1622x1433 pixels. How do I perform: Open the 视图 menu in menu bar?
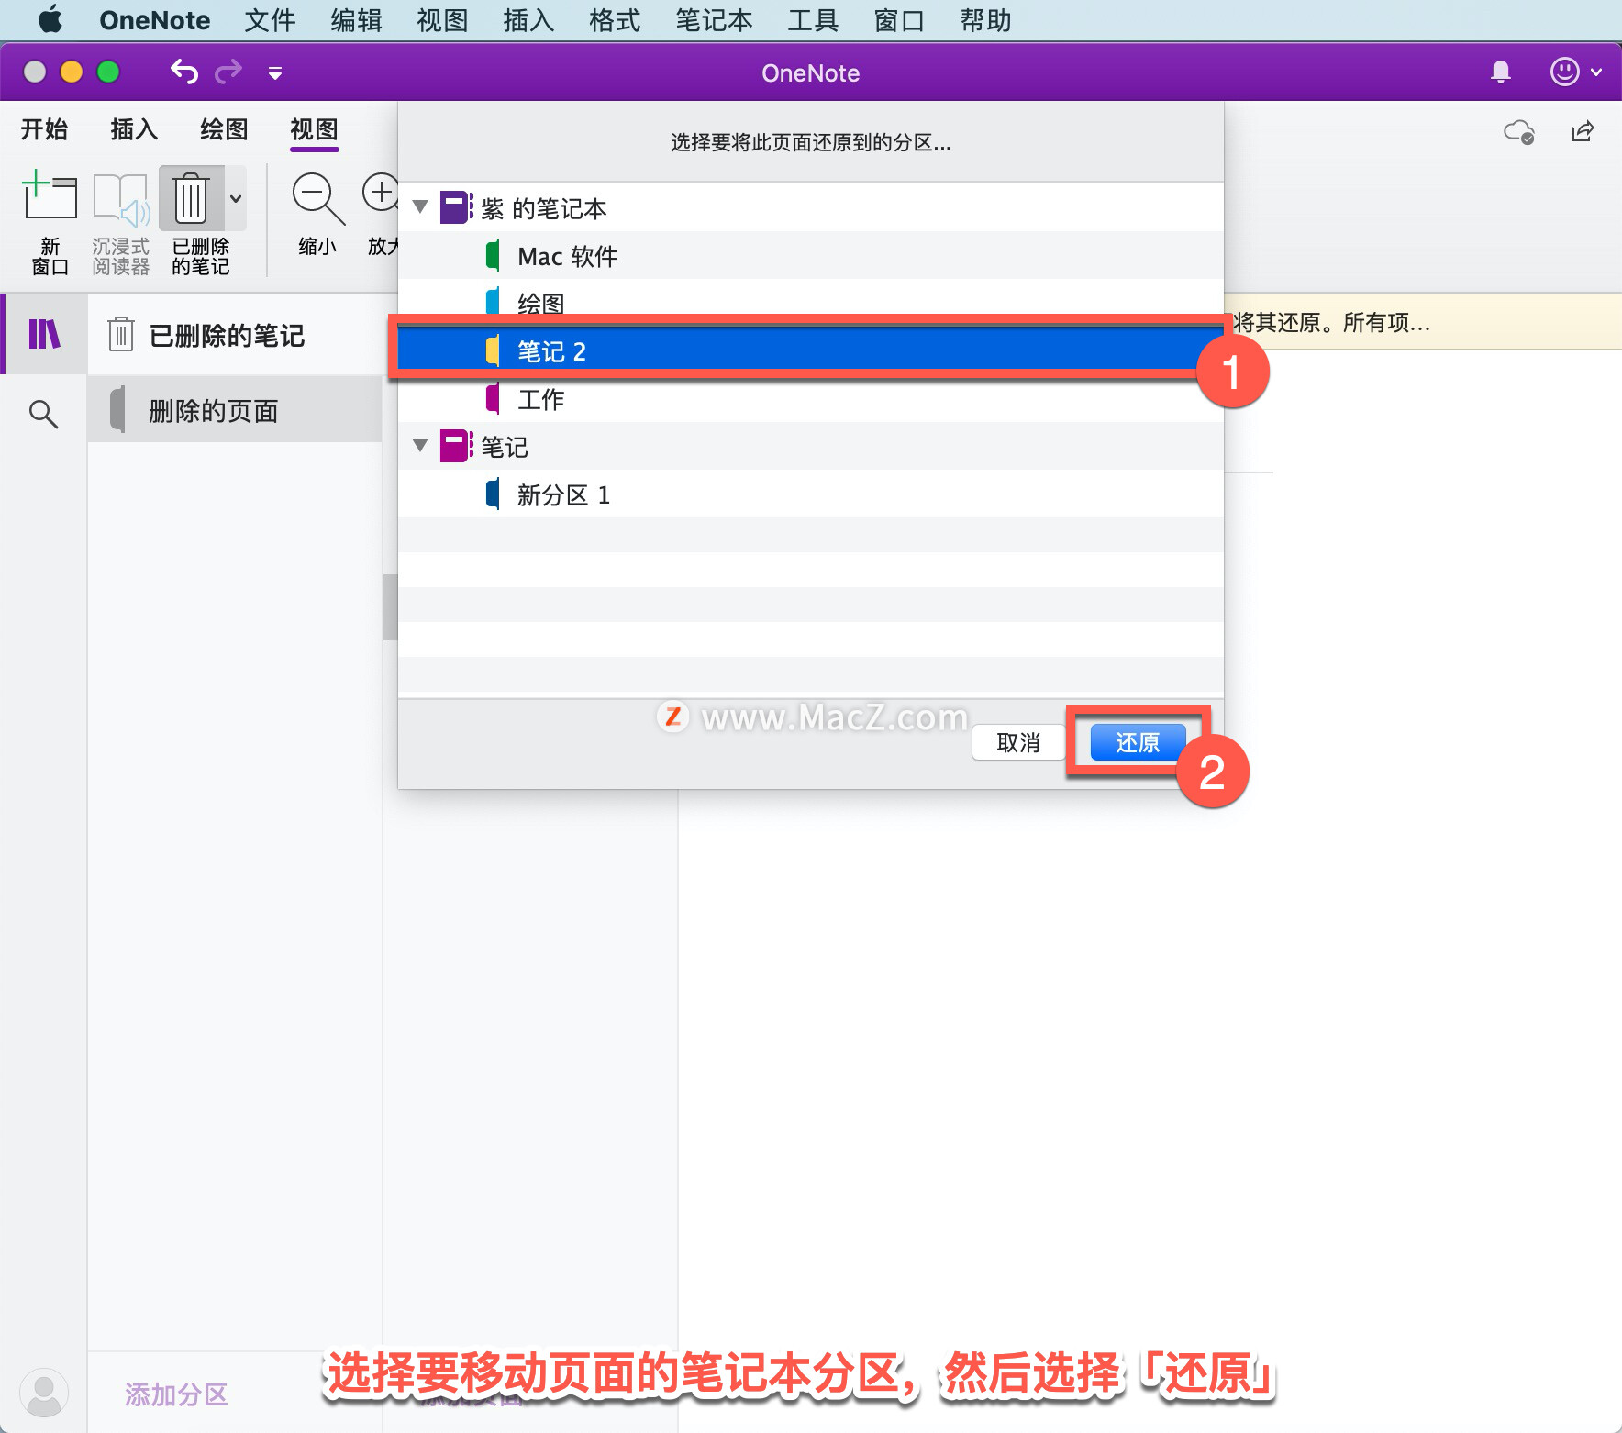442,20
